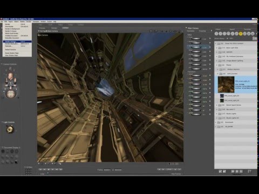
Task: Click the highlighted focus distance dial
Action: (196, 47)
